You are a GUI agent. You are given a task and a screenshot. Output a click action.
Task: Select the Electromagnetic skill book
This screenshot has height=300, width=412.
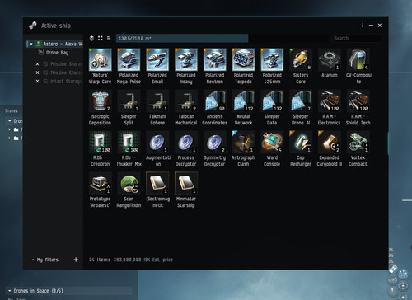(x=157, y=190)
